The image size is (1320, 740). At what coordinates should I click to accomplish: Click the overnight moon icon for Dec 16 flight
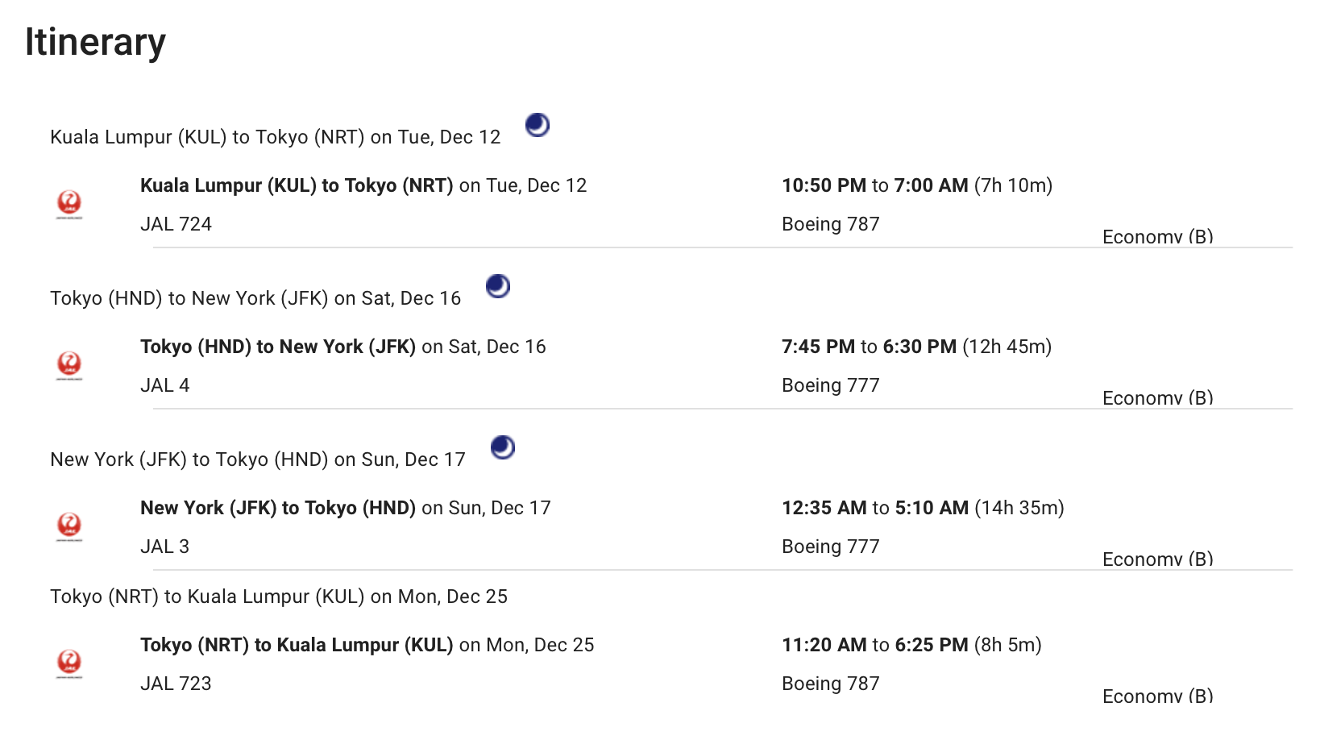coord(498,286)
